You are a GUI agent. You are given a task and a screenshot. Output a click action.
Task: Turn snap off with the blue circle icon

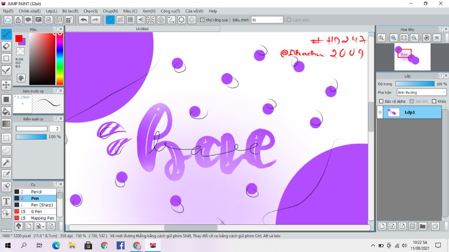(x=110, y=20)
